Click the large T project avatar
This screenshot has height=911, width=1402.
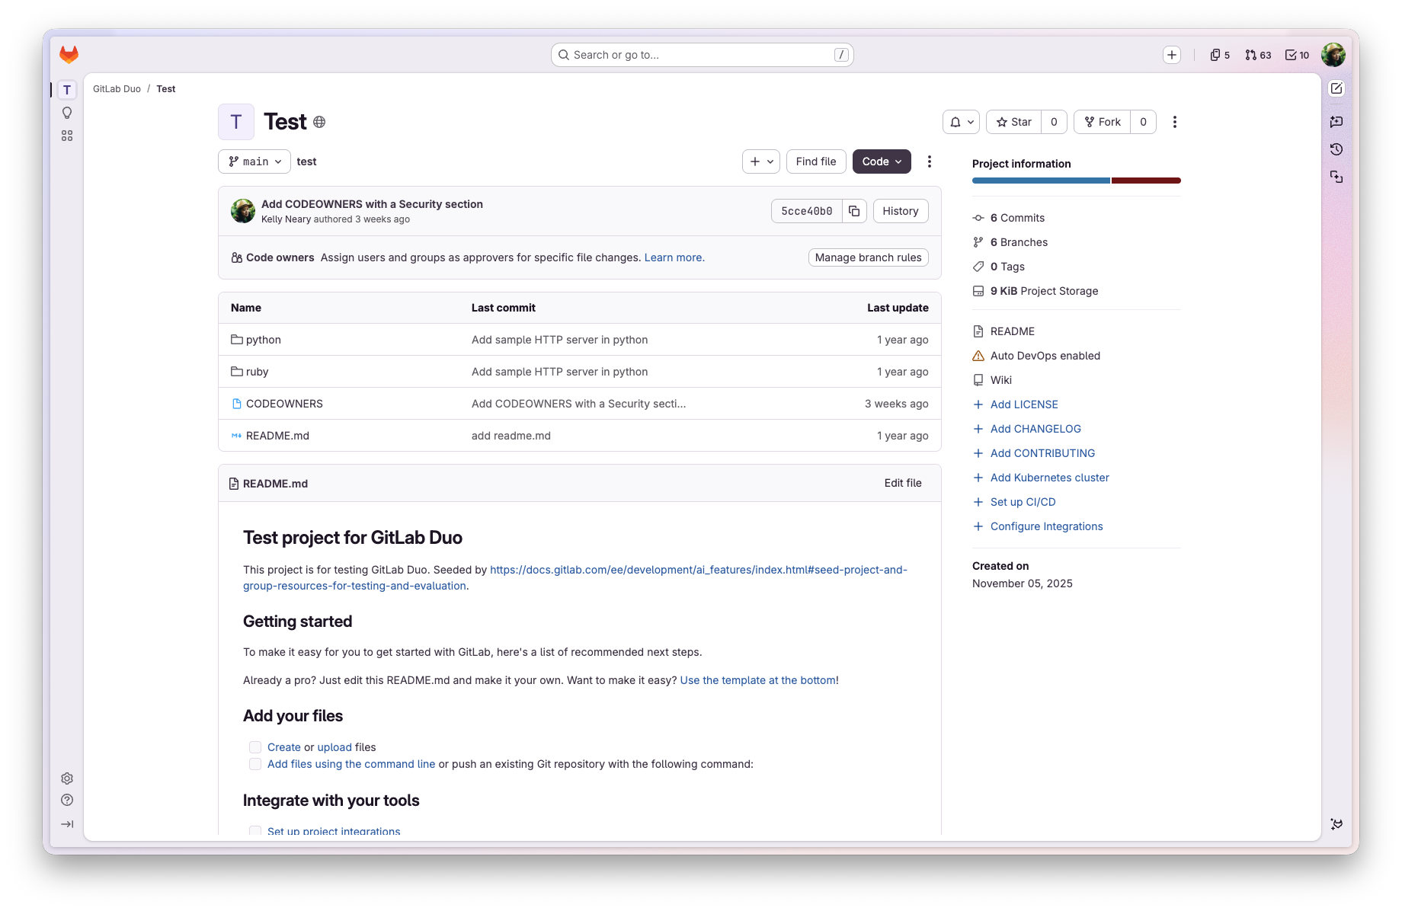[x=236, y=122]
